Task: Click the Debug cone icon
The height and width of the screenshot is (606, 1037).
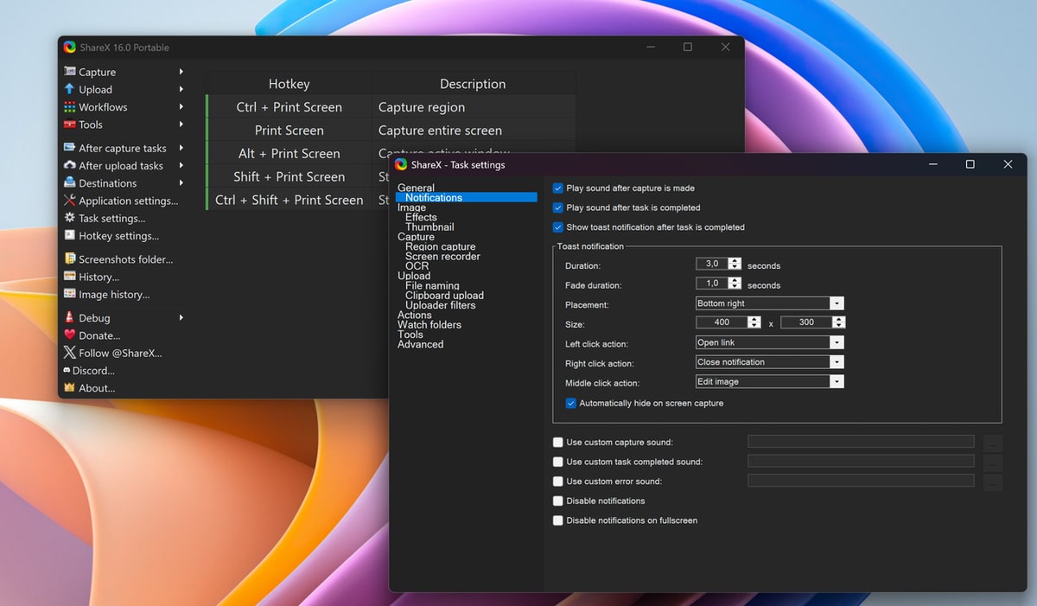Action: coord(69,317)
